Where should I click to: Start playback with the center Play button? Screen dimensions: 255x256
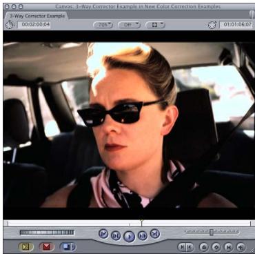click(130, 237)
